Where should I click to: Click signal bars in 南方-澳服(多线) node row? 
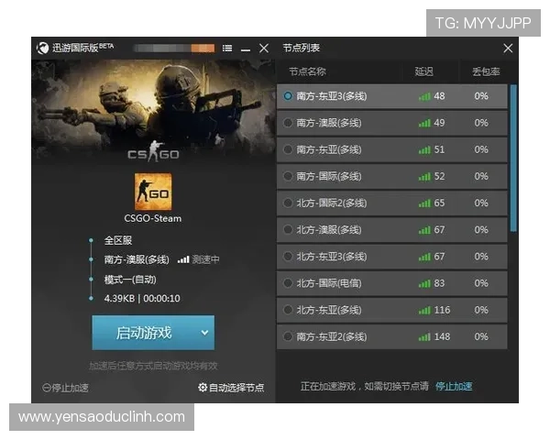tap(424, 124)
